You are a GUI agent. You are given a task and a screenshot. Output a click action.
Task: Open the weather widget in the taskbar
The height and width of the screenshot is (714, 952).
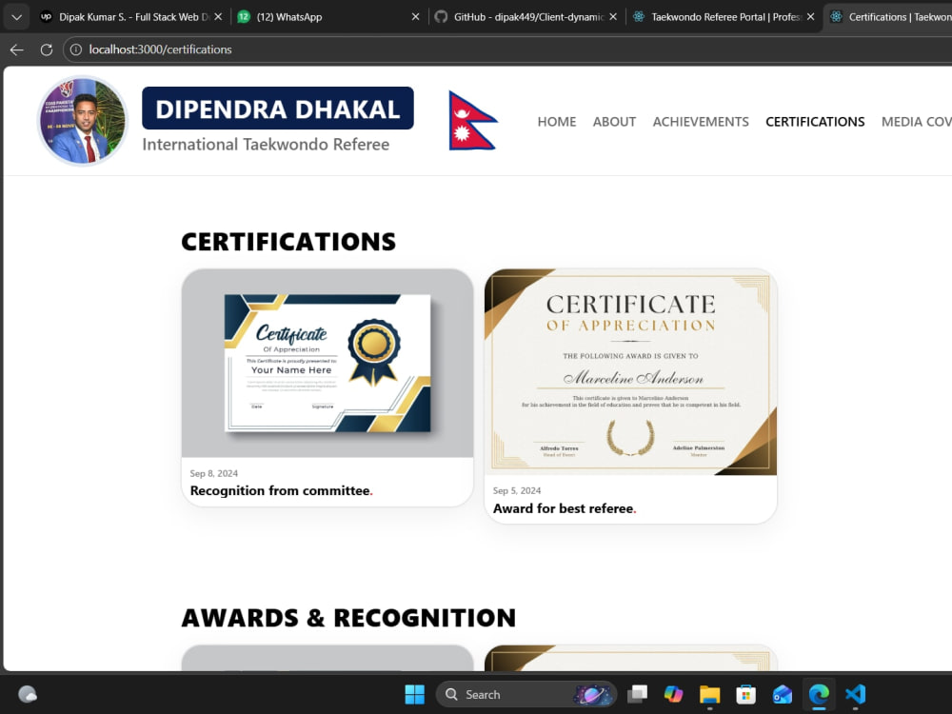coord(28,694)
